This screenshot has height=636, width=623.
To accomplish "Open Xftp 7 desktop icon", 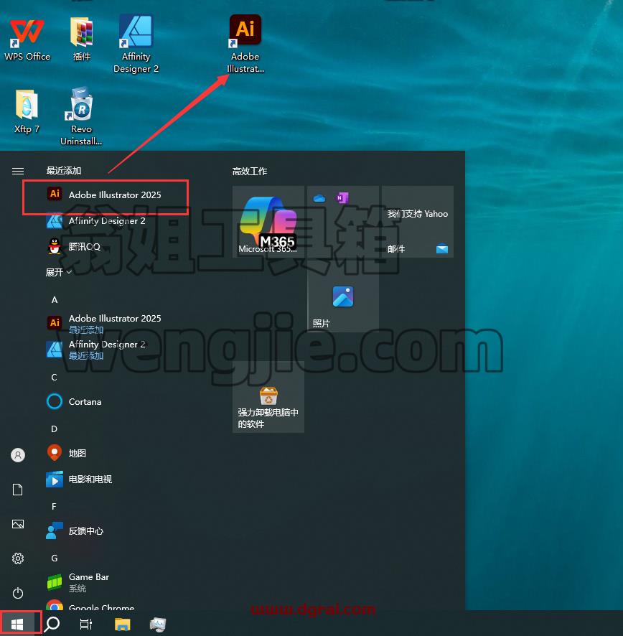I will (x=27, y=112).
